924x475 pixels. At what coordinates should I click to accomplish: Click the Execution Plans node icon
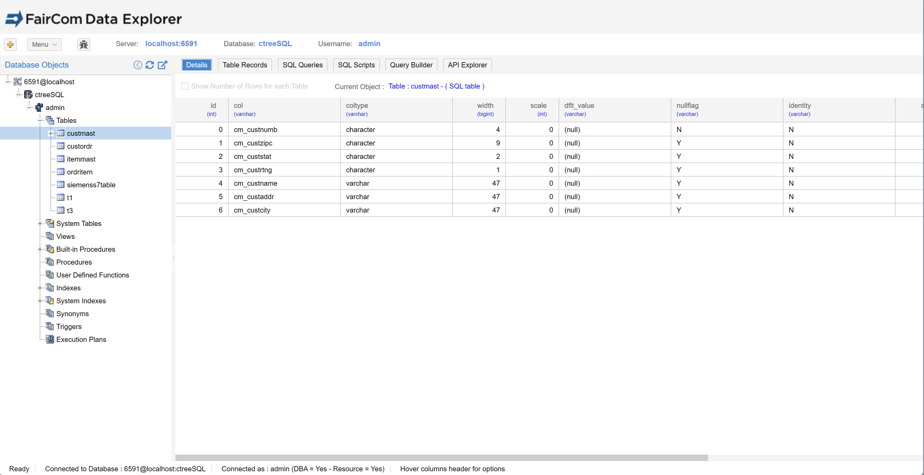50,339
